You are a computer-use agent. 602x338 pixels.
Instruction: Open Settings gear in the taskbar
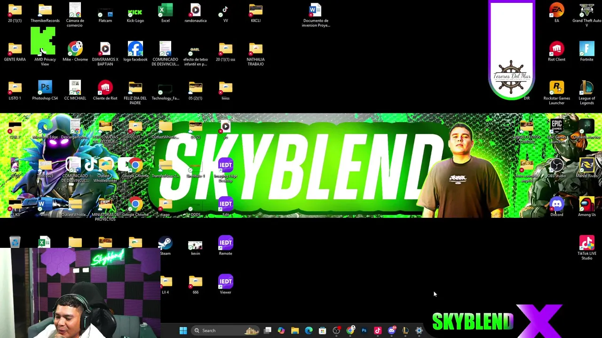pyautogui.click(x=419, y=330)
